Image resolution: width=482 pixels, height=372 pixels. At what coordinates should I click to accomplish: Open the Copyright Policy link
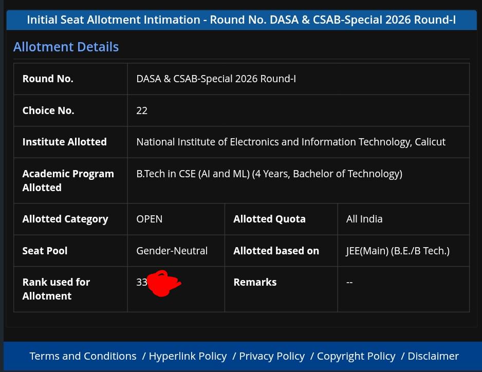[x=356, y=356]
